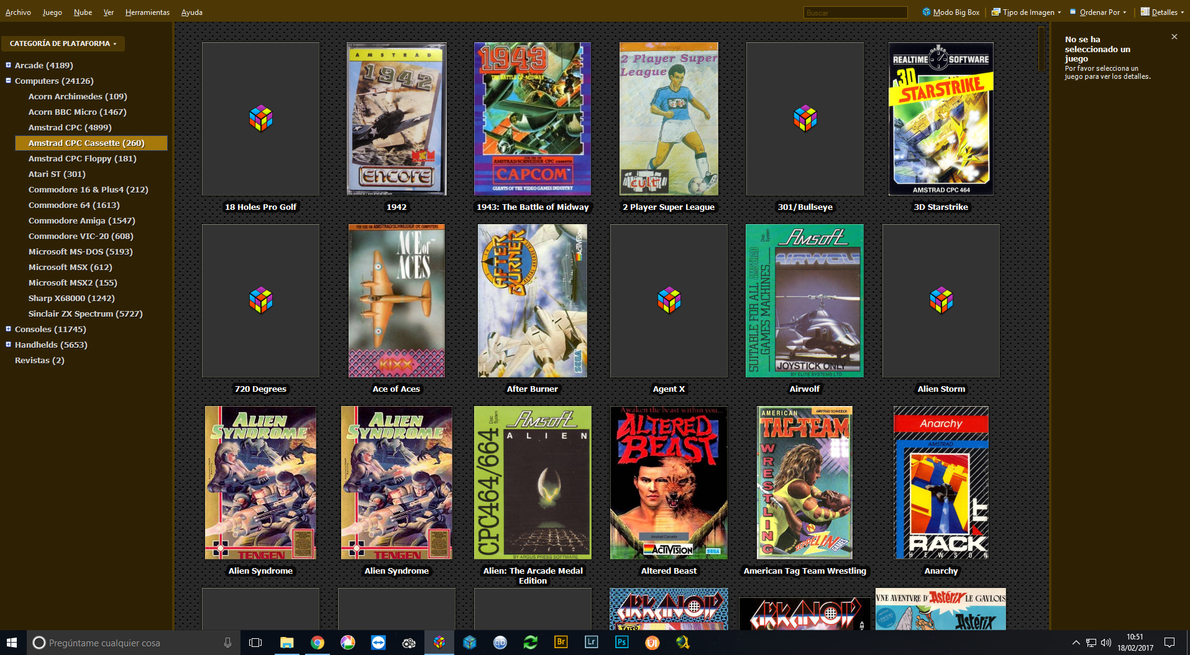The height and width of the screenshot is (655, 1190).
Task: Select Amstrad CPC (4899) platform
Action: click(x=70, y=127)
